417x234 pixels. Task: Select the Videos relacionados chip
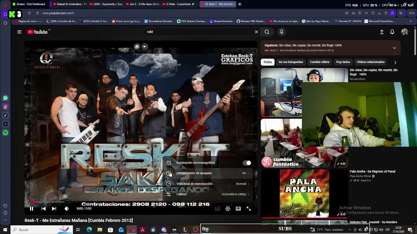pyautogui.click(x=371, y=62)
